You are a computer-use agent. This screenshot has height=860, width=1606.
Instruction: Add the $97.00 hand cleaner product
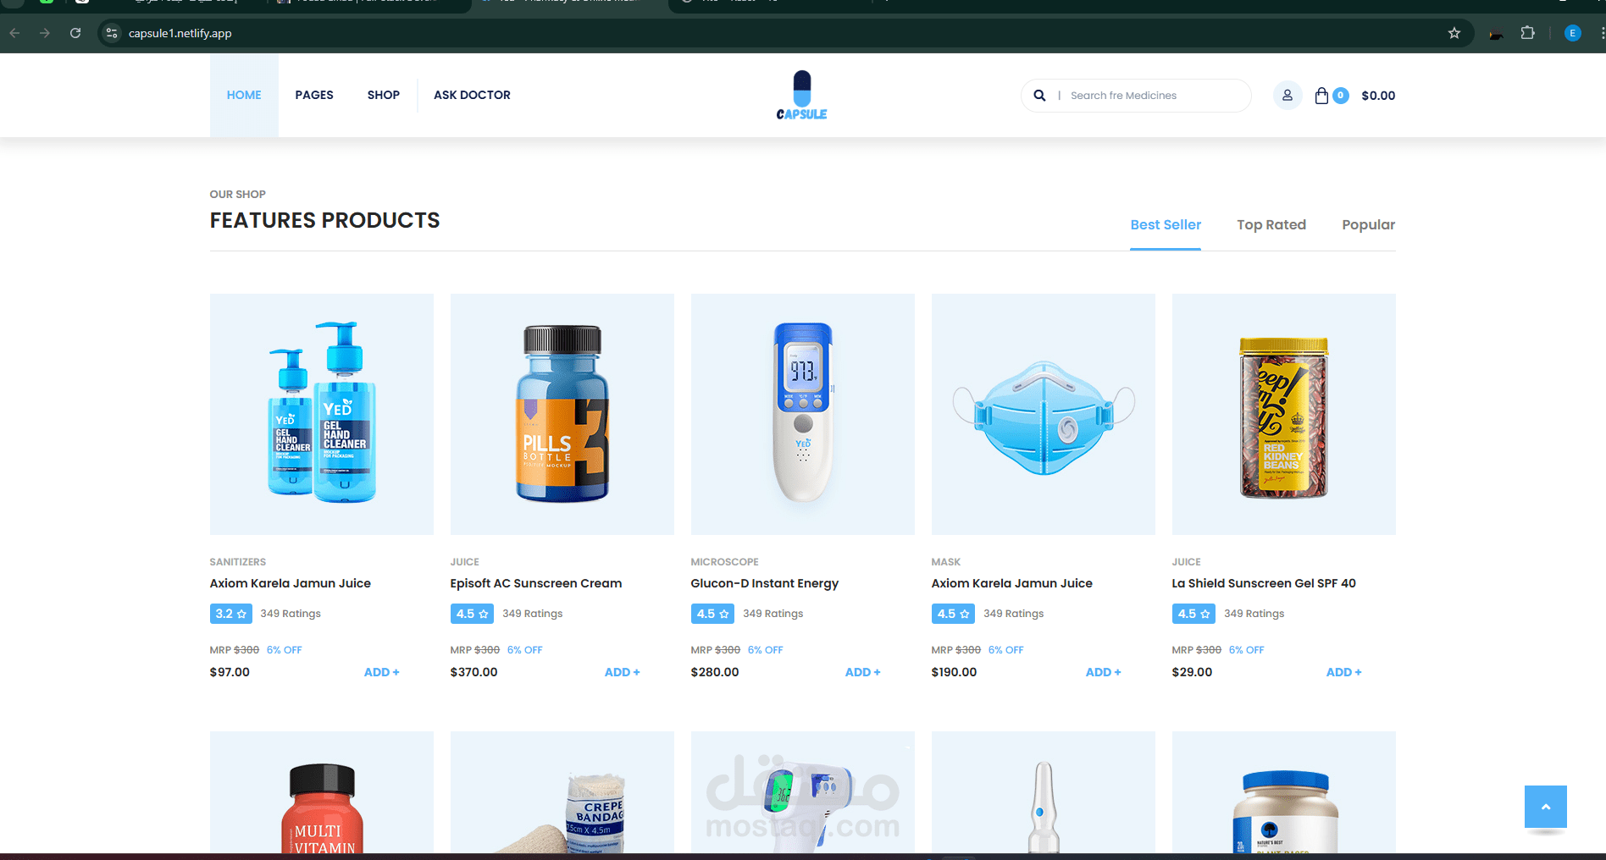pos(381,672)
